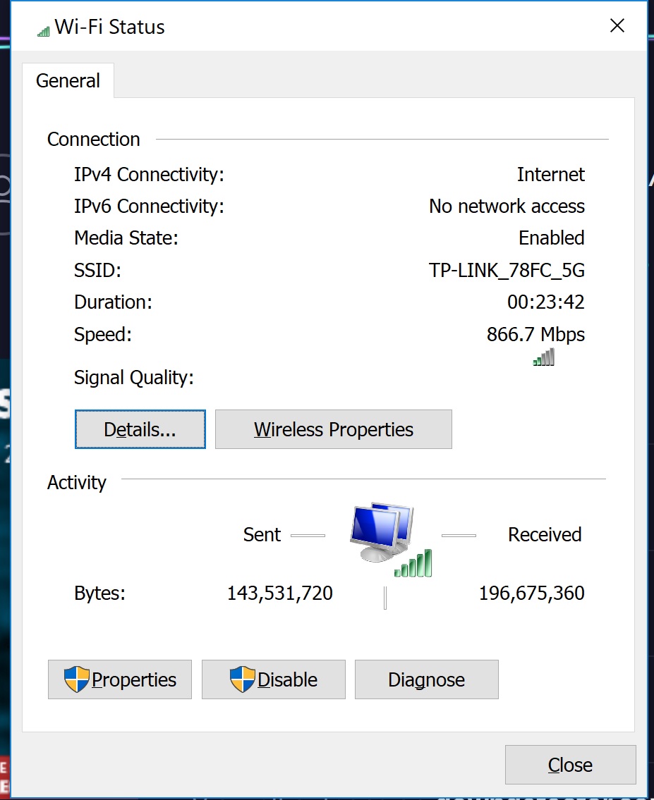Click the IPv6 'No network access' status

tap(507, 207)
